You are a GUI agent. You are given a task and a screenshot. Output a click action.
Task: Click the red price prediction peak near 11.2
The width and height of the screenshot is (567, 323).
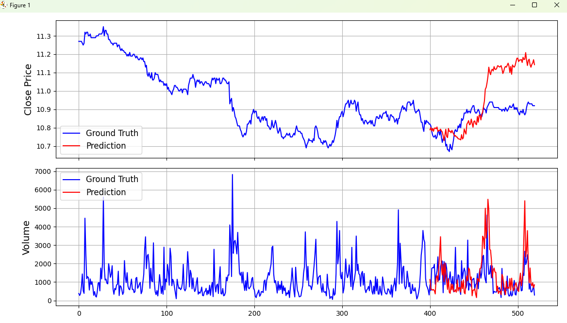(x=525, y=53)
